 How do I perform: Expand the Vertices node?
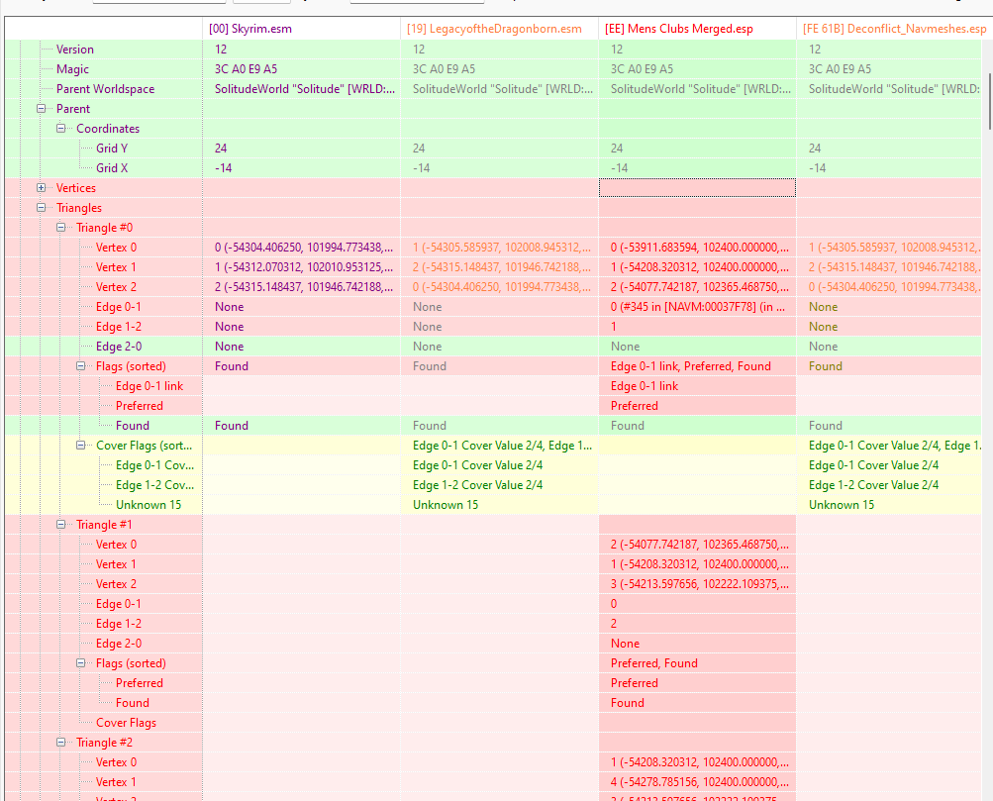42,188
